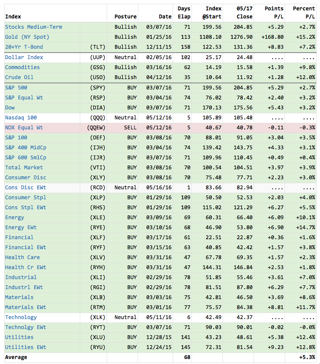Click the Crude Oil index link
Image resolution: width=320 pixels, height=364 pixels.
[x=19, y=77]
